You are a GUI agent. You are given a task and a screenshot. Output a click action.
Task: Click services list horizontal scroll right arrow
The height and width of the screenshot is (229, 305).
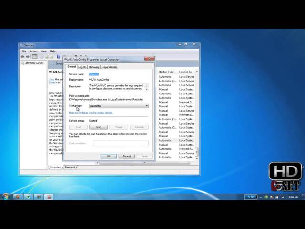coord(193,163)
